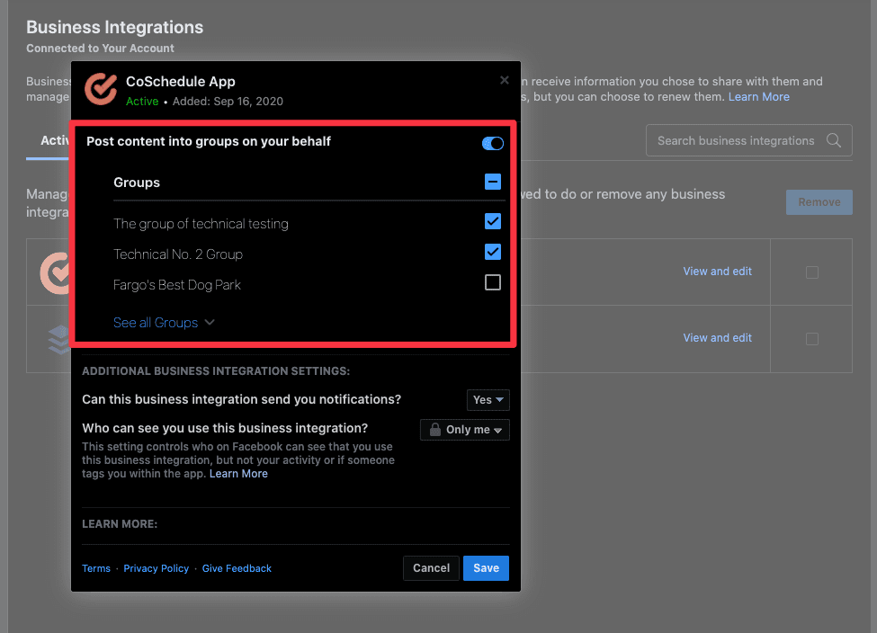Open the Only me visibility dropdown

point(465,430)
